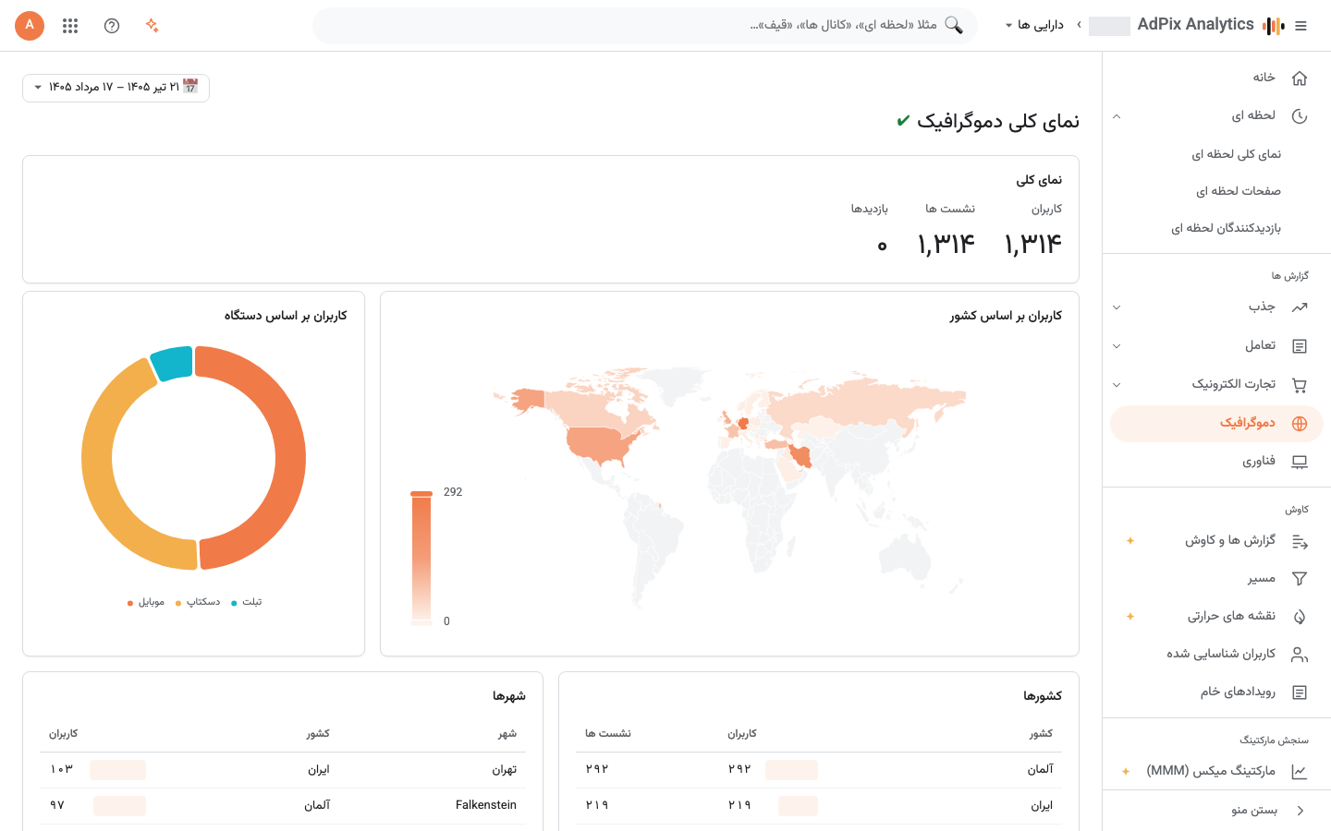This screenshot has width=1331, height=831.
Task: Open the hamburger menu icon
Action: point(1300,26)
